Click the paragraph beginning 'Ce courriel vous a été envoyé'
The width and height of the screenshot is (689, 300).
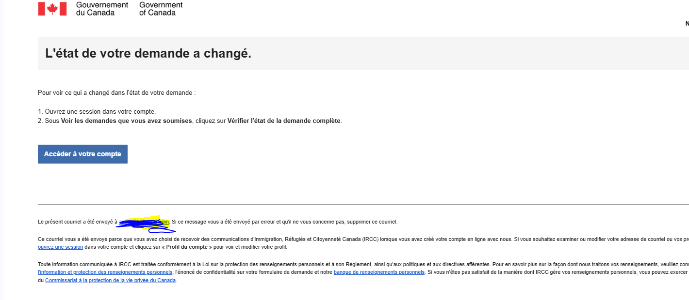[x=363, y=243]
